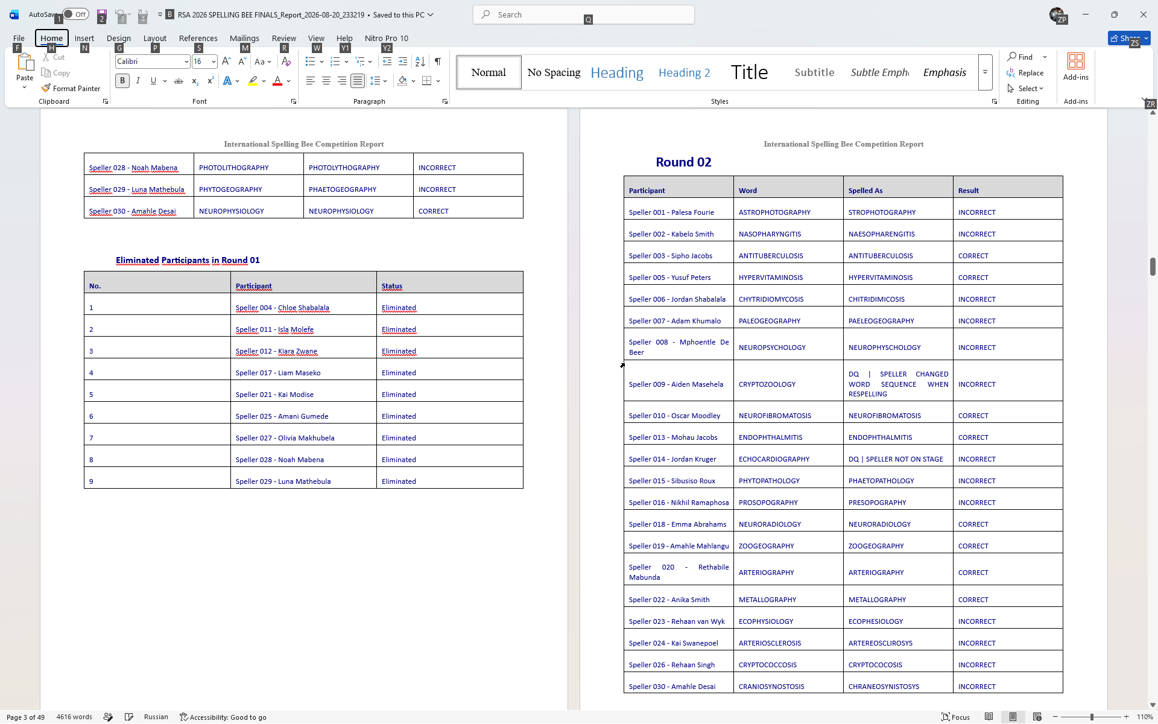Screen dimensions: 1158x724
Task: Switch to Read Mode view
Action: pos(989,717)
